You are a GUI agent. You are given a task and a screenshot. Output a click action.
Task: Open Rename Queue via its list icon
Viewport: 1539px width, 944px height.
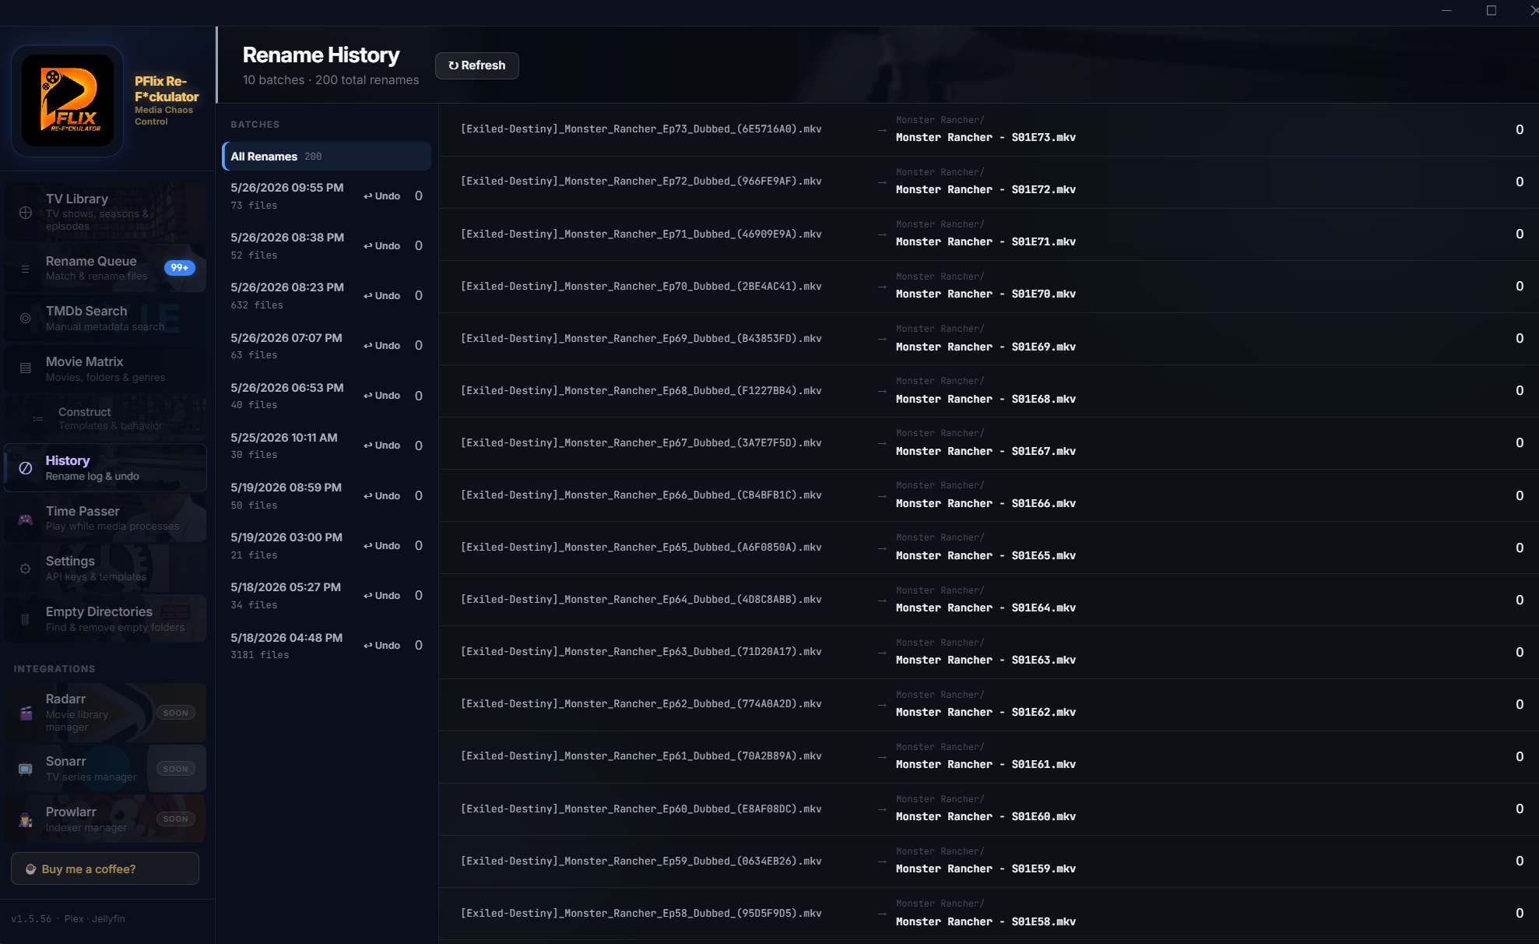point(26,269)
